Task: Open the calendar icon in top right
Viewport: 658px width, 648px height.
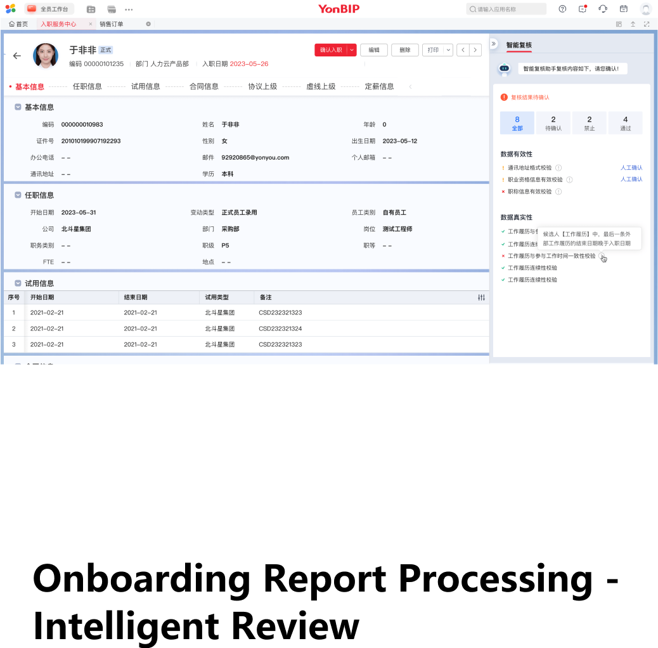Action: point(624,9)
